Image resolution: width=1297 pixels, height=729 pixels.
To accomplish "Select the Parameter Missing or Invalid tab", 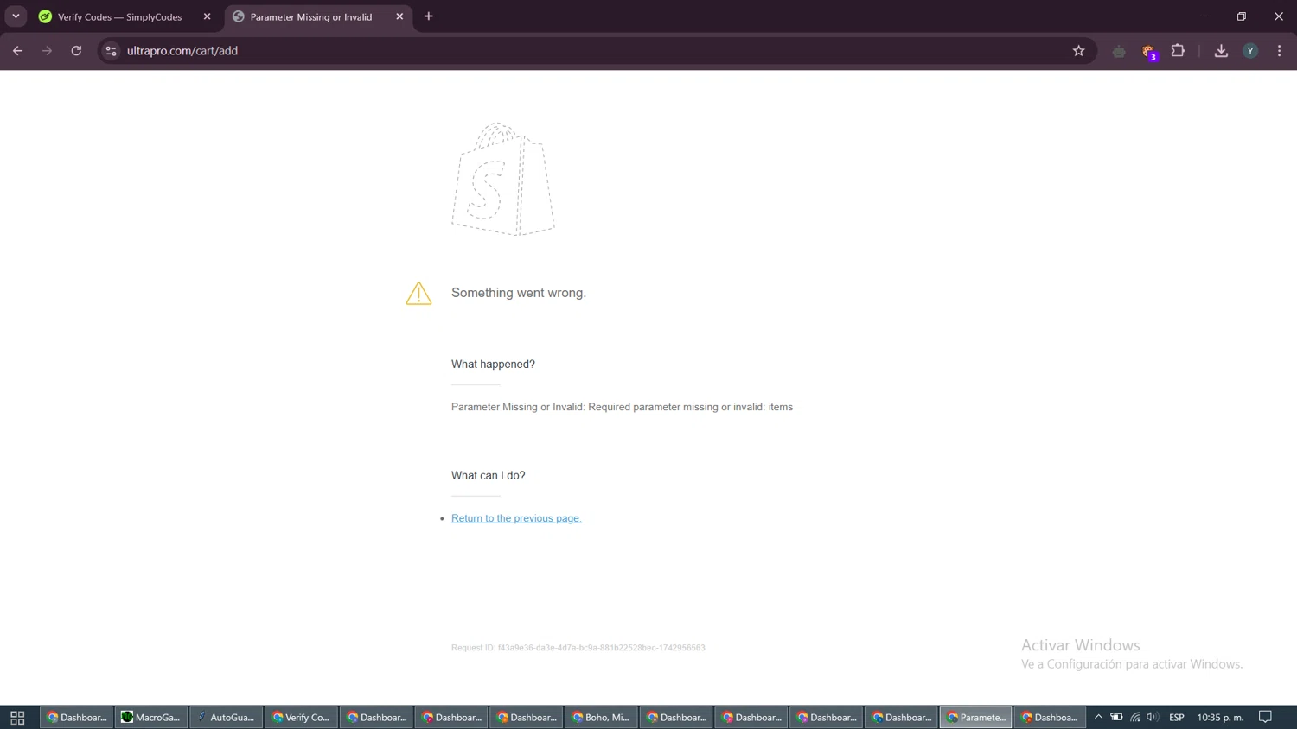I will click(310, 16).
